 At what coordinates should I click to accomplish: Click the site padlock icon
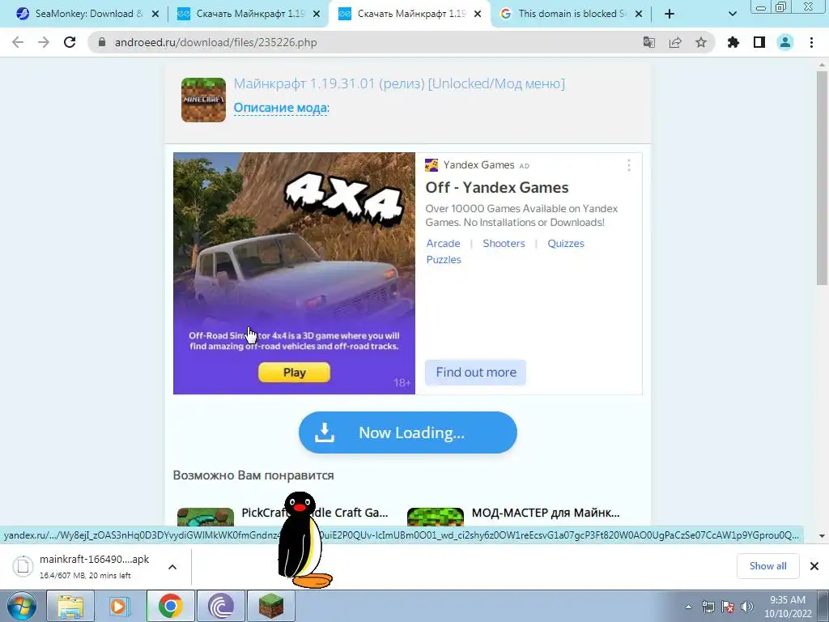pos(102,42)
